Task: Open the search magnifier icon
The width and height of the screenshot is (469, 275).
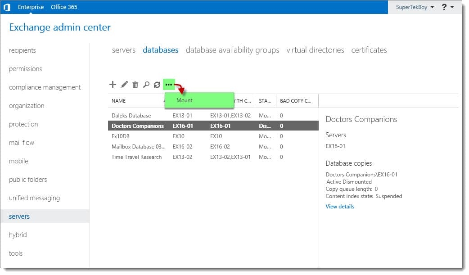Action: pos(146,84)
